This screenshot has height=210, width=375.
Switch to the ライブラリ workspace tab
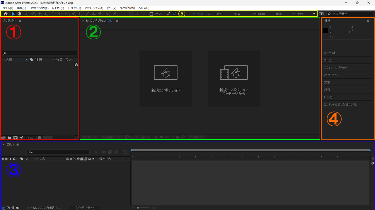tap(298, 14)
